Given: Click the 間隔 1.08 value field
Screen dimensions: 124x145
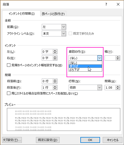Looking at the screenshot, I should point(110,88).
